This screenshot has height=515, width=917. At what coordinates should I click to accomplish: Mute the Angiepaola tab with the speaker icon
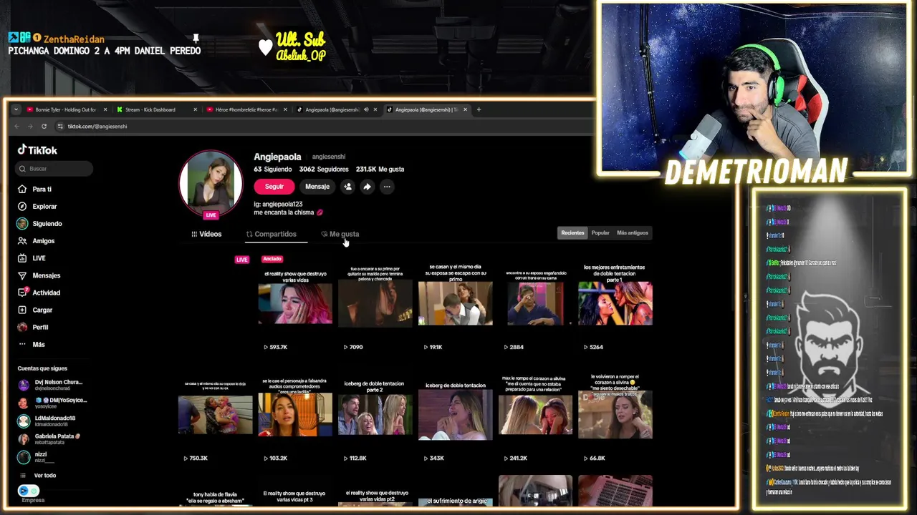[366, 109]
